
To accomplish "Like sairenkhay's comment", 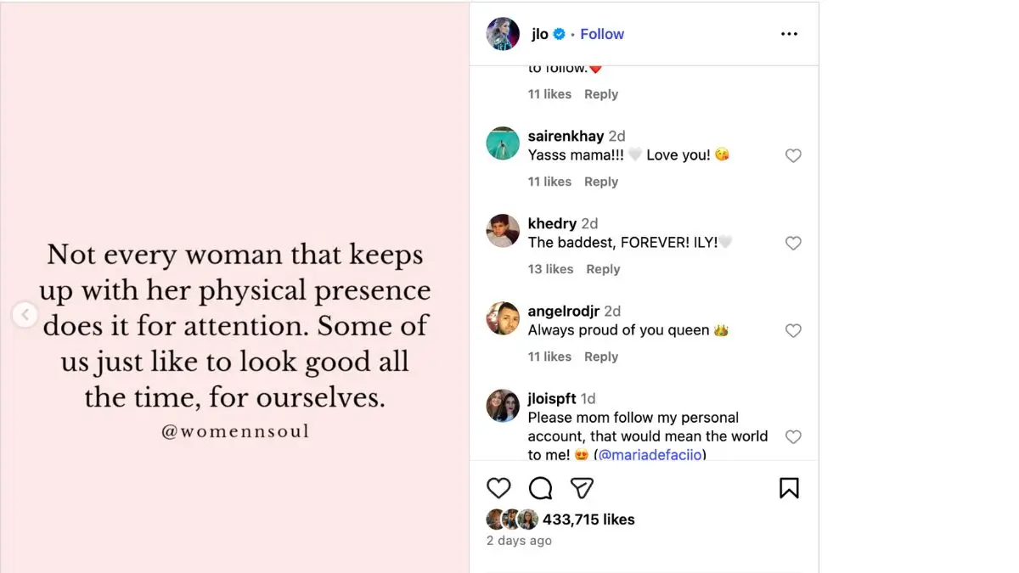I will pyautogui.click(x=793, y=156).
